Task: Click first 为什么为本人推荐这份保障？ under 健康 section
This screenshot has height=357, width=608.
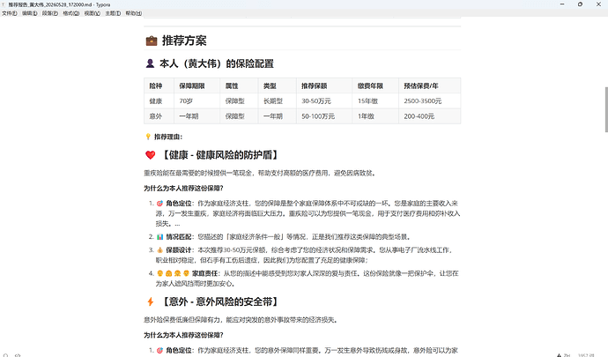Action: click(x=183, y=189)
